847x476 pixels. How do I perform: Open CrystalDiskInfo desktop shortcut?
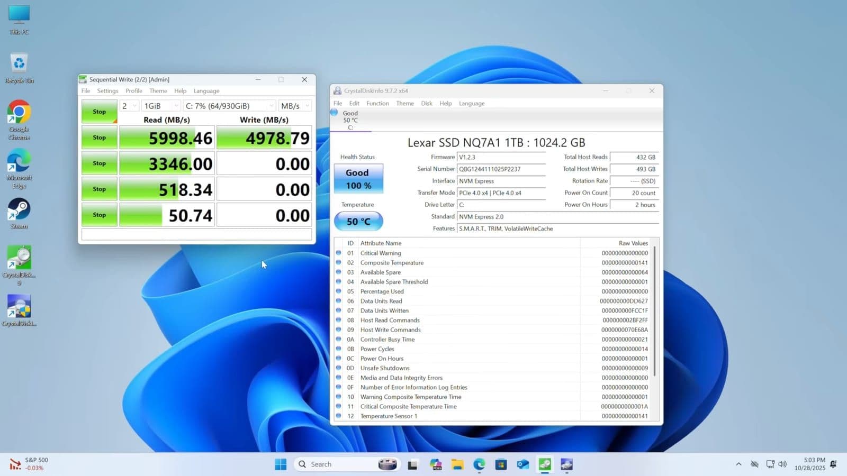(19, 311)
